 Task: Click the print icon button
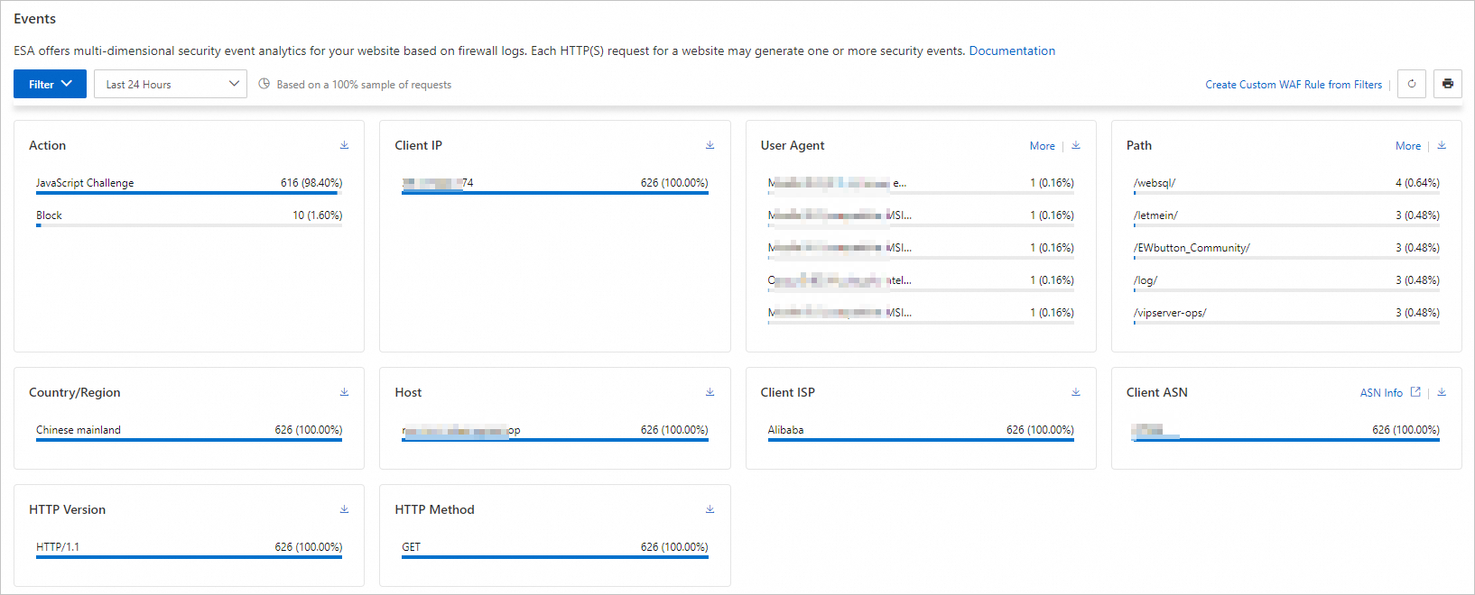1448,84
